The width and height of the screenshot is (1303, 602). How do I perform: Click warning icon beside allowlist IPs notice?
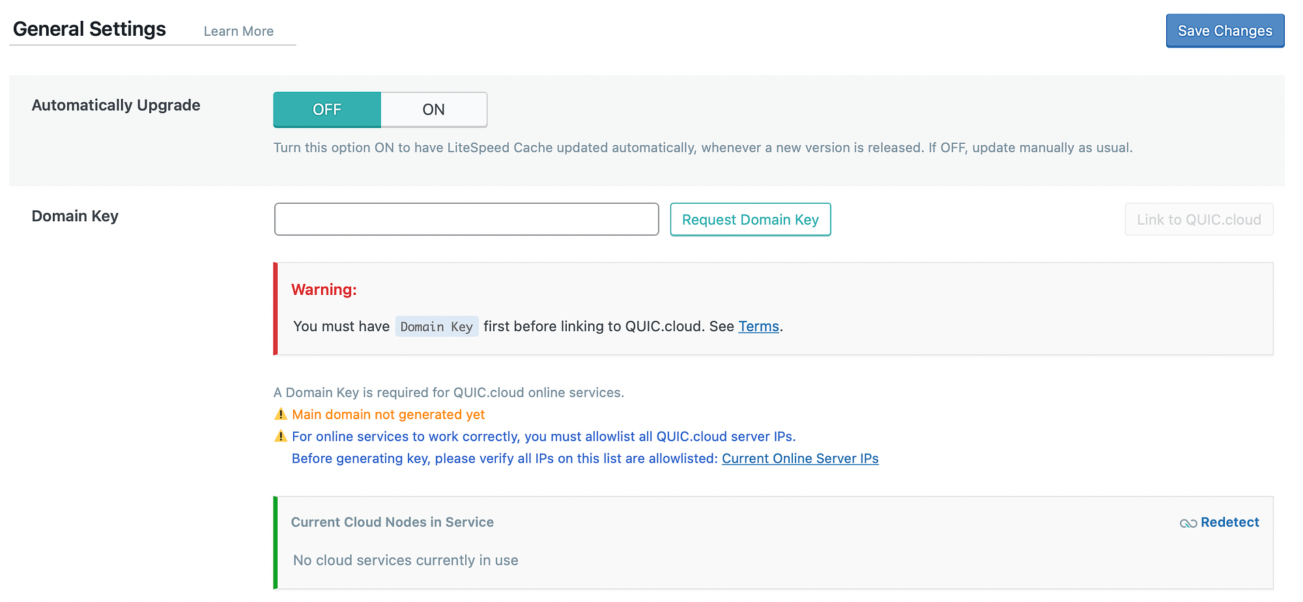click(x=281, y=436)
